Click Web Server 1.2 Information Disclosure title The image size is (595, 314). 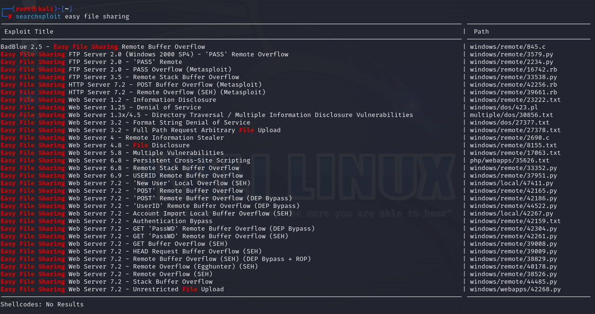108,100
